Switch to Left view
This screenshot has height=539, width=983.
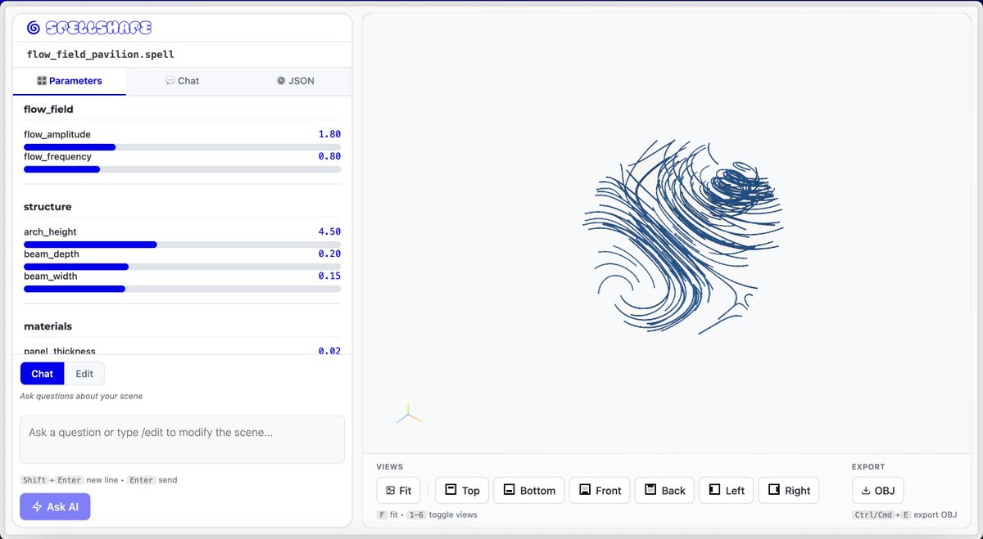[726, 491]
